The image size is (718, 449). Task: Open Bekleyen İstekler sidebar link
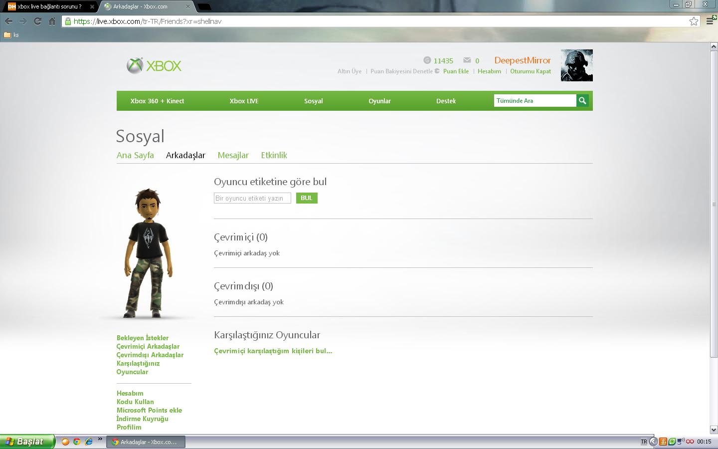point(143,338)
